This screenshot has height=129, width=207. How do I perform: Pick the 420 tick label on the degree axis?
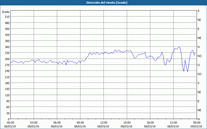[x=7, y=35]
